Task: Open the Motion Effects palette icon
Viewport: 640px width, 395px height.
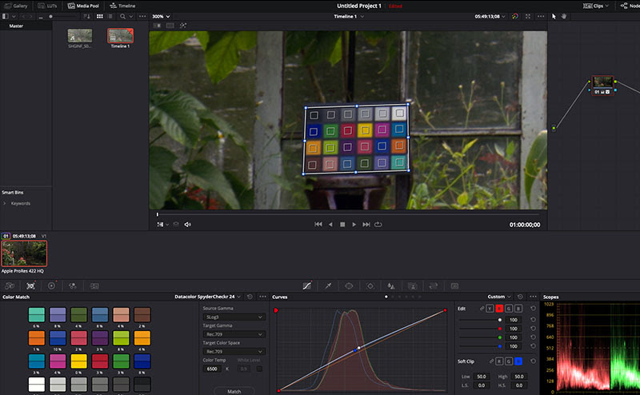Action: click(x=94, y=286)
